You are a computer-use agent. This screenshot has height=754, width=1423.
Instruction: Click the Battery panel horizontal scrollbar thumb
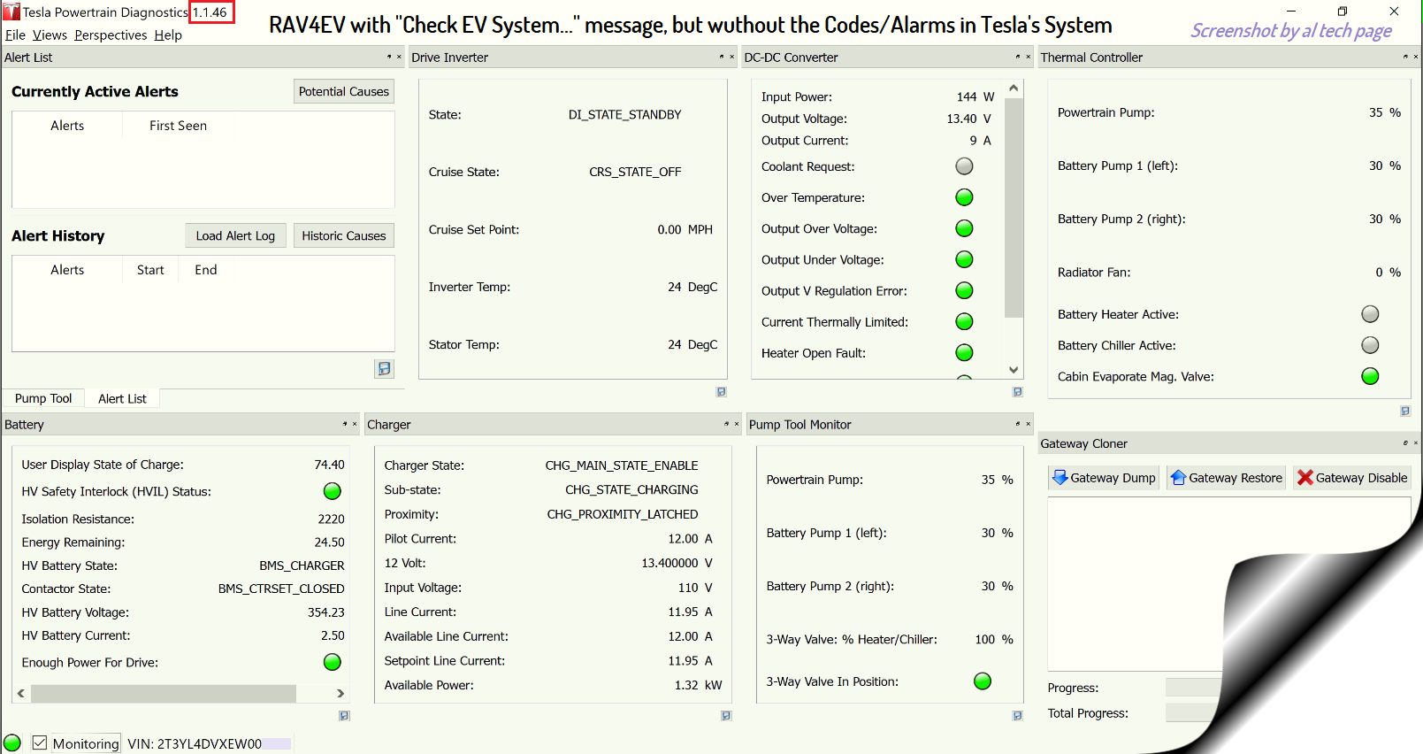pos(164,694)
